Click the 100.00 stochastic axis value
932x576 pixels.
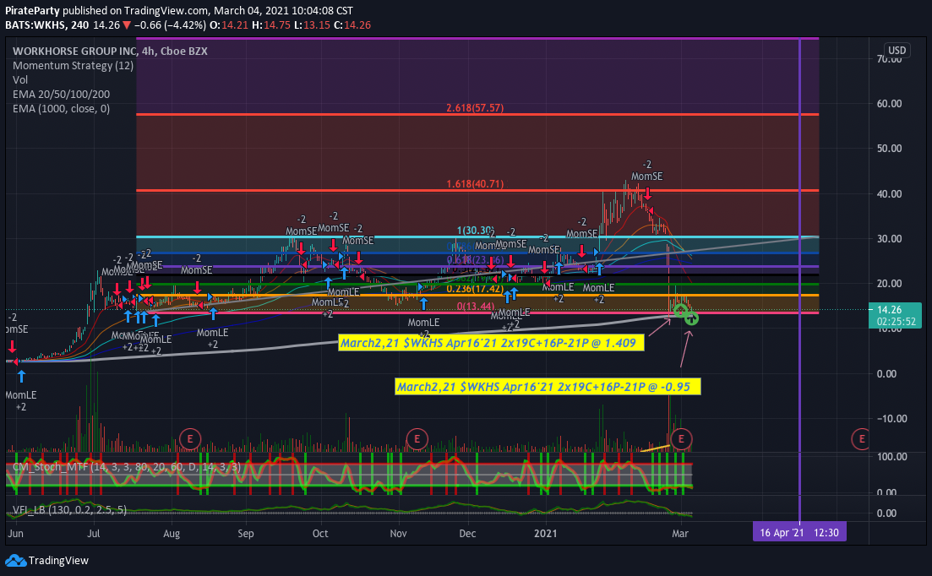point(892,457)
